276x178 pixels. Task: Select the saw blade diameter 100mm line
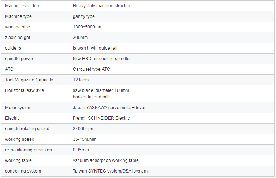coord(101,90)
